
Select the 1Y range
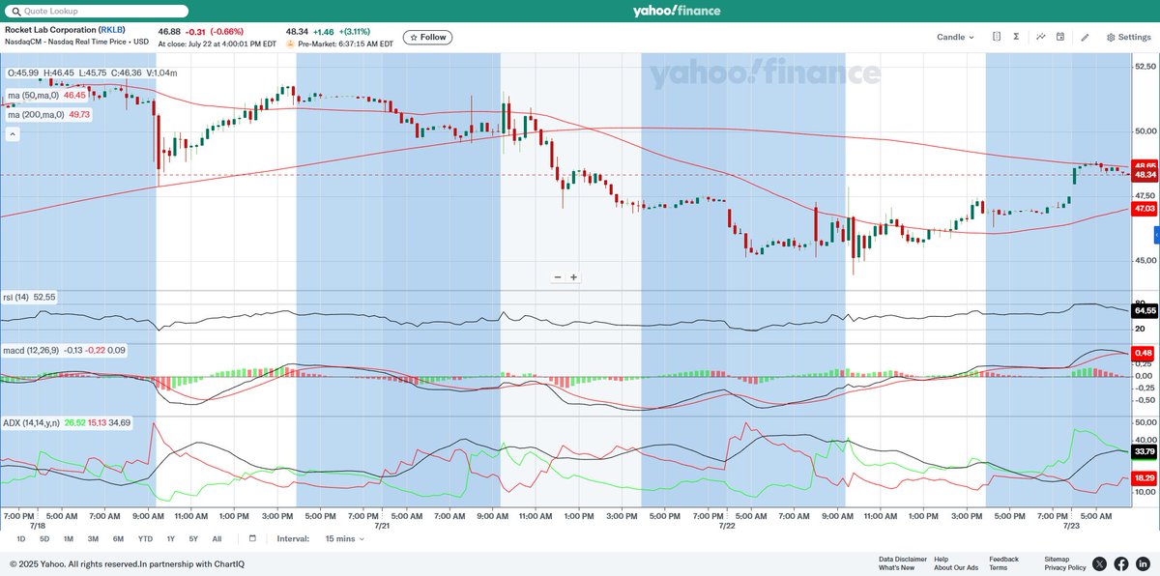coord(171,538)
